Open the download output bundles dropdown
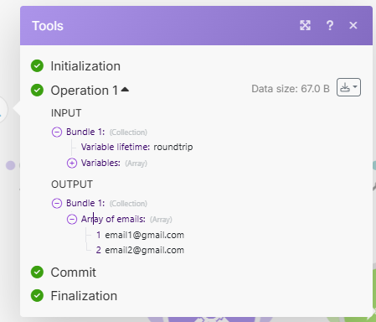Viewport: 376px width, 322px height. pos(348,87)
